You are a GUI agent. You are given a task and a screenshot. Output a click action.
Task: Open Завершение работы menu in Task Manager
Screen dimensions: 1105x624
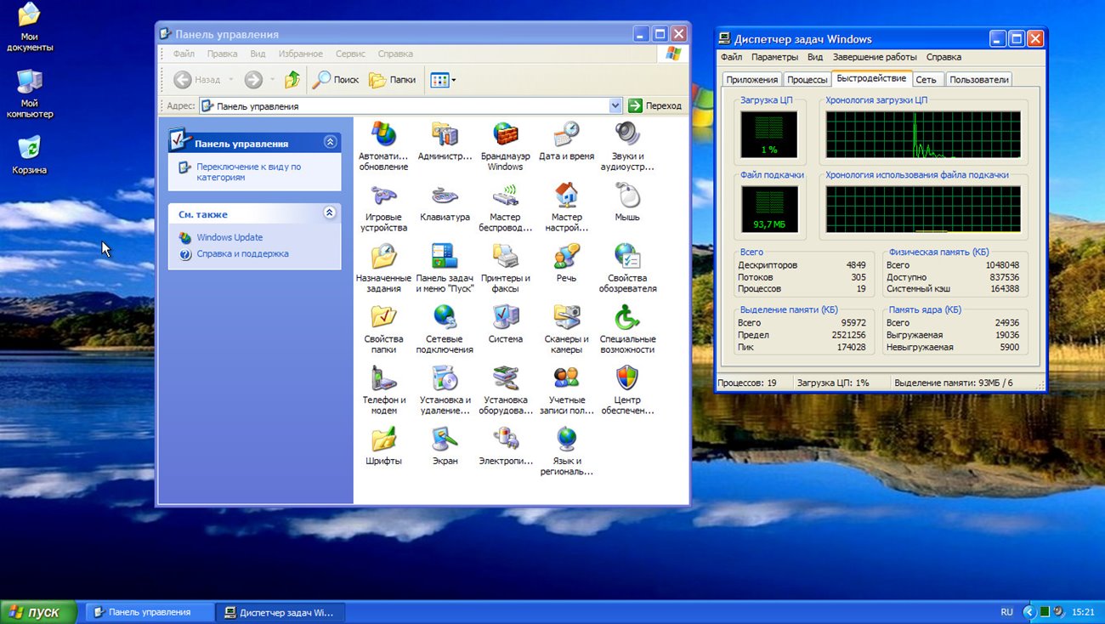pyautogui.click(x=875, y=57)
